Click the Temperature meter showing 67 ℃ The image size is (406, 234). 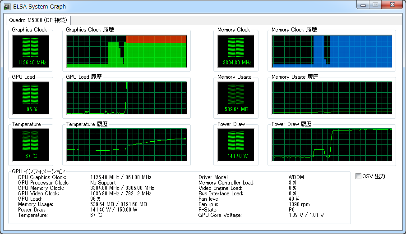(x=31, y=145)
